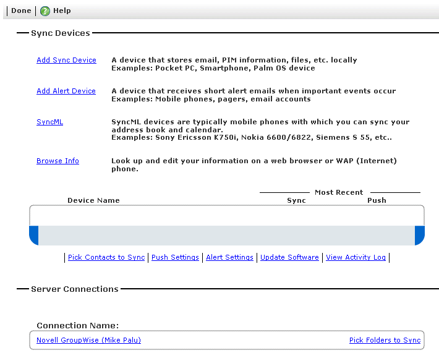Open the Add Alert Device link
Screen dimensions: 439x358
click(66, 91)
